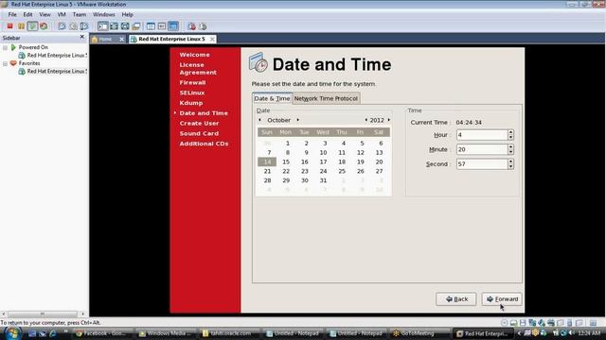This screenshot has width=606, height=340.
Task: Click the Appliance View toolbar icon
Action: 162,26
